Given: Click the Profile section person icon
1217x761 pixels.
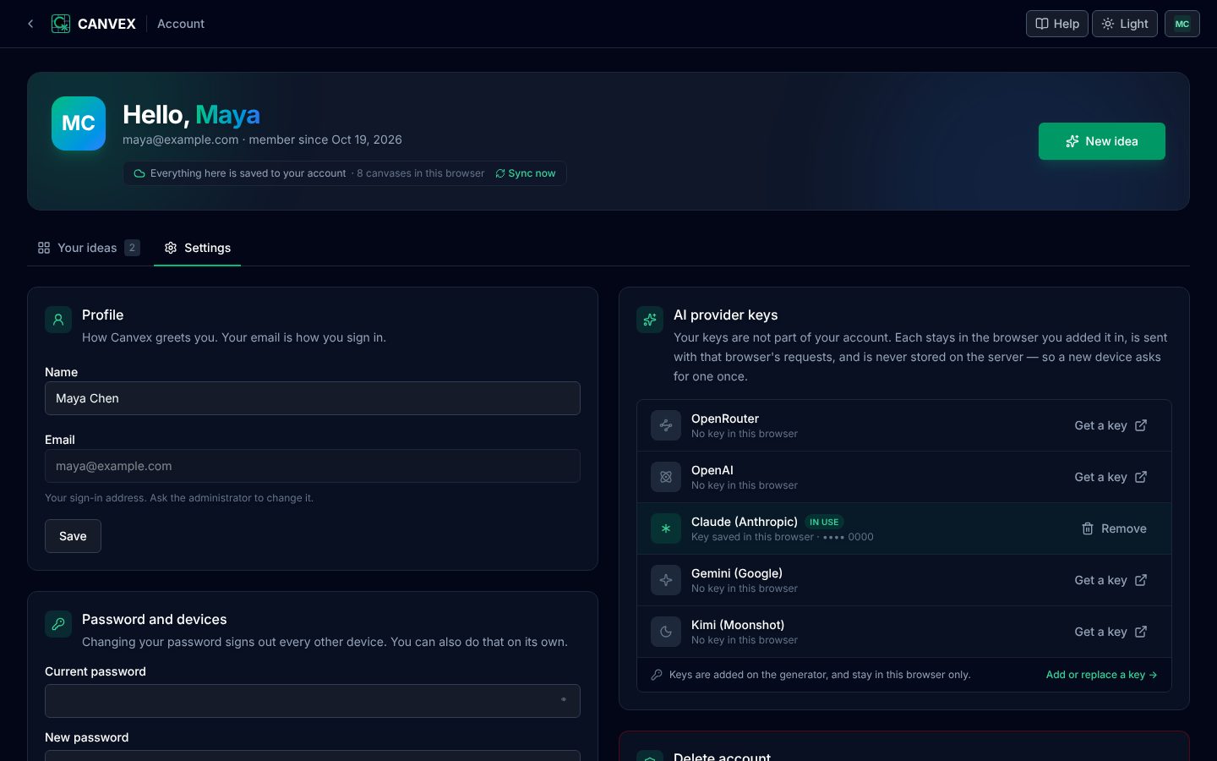Looking at the screenshot, I should tap(58, 320).
